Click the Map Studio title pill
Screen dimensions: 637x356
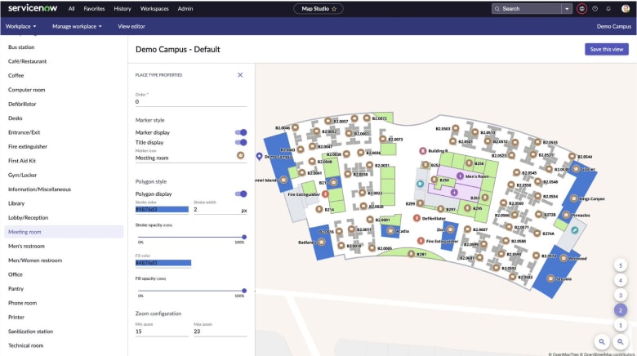tap(318, 8)
